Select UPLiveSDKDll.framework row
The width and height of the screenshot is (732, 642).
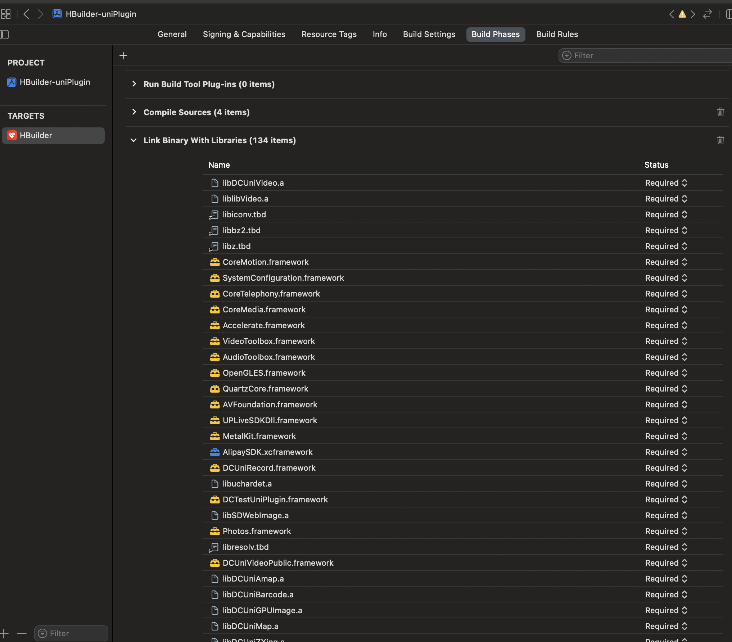coord(462,421)
